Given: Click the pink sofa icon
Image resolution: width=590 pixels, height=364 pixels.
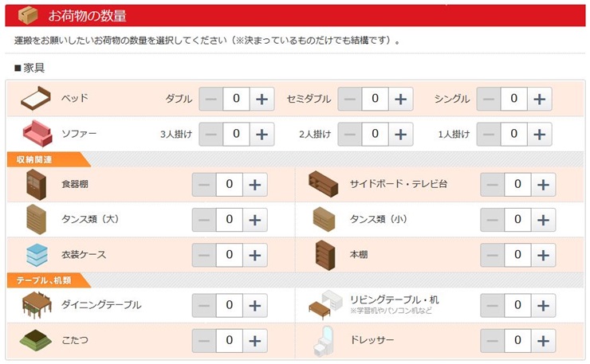Looking at the screenshot, I should [x=37, y=134].
